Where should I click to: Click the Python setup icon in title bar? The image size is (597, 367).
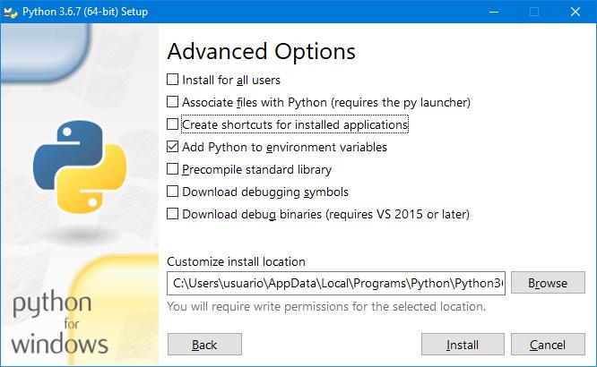[x=11, y=12]
